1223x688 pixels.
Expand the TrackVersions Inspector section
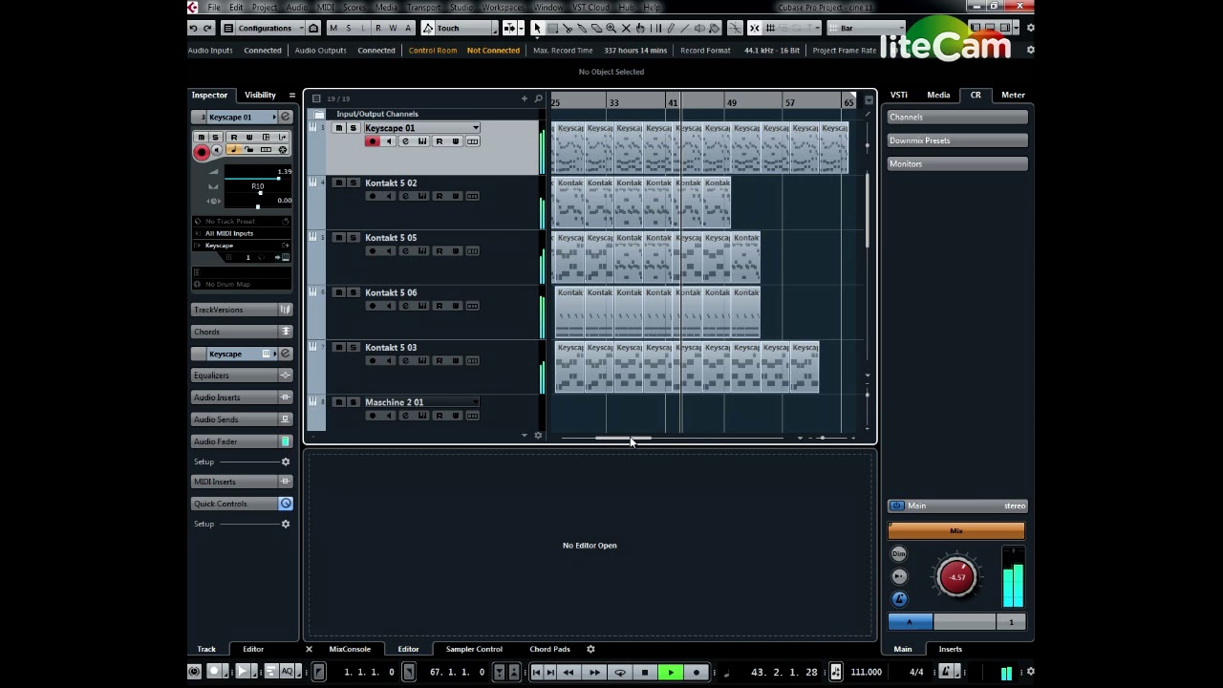point(242,310)
